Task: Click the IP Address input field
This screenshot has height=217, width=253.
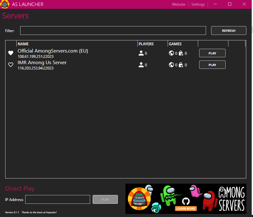Action: [58, 199]
